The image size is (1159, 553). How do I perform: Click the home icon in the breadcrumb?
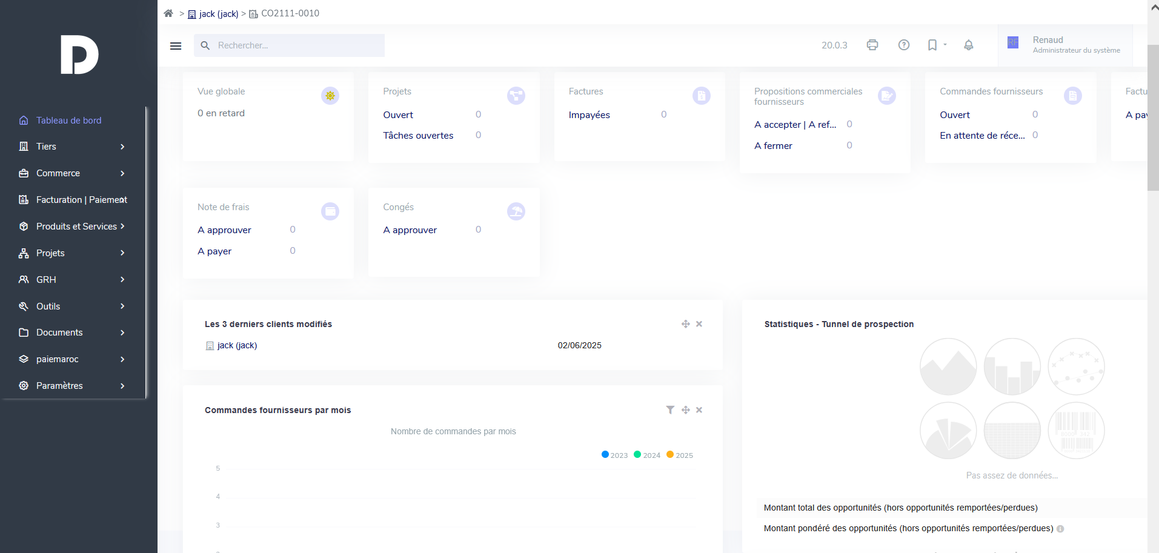point(168,13)
